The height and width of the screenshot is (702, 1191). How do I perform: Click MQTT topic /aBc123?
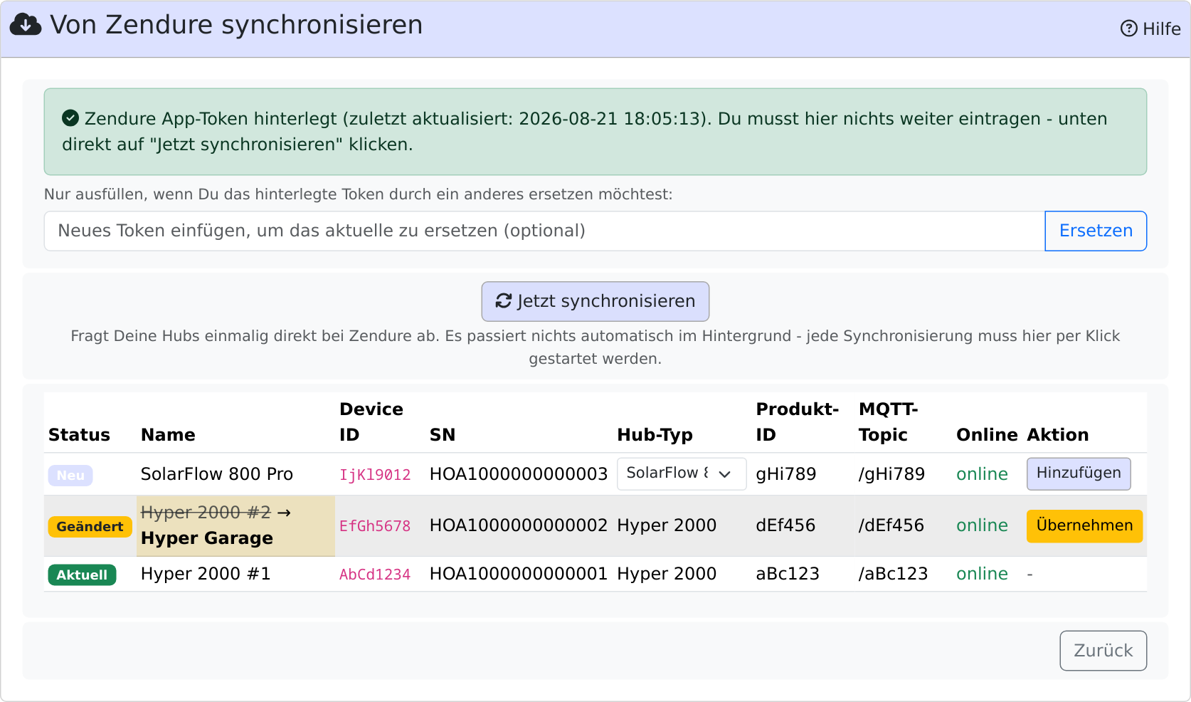[x=894, y=574]
